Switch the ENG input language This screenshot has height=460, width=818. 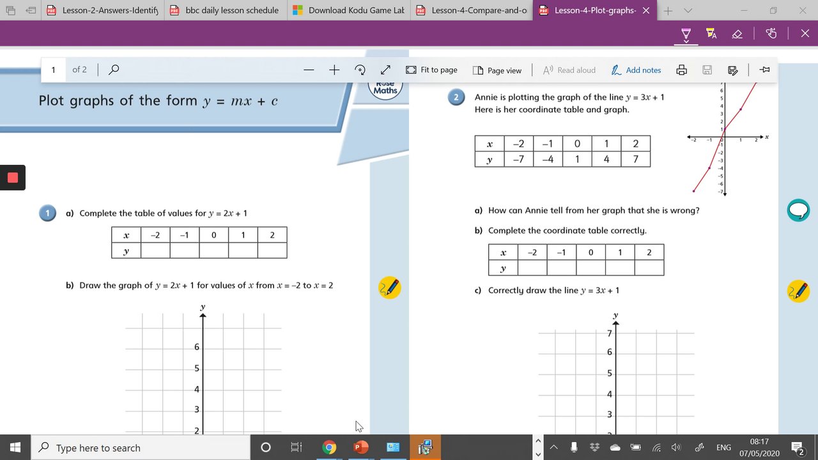[x=723, y=447]
